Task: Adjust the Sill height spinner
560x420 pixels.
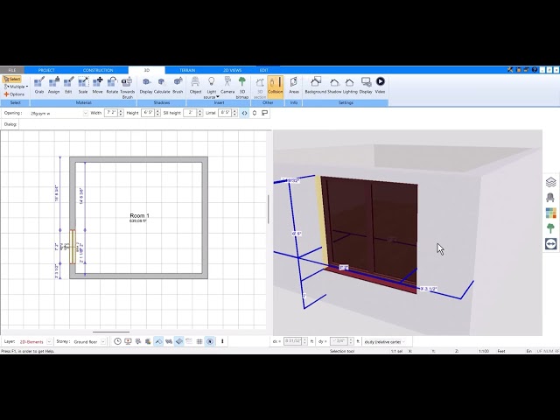Action: pyautogui.click(x=199, y=113)
